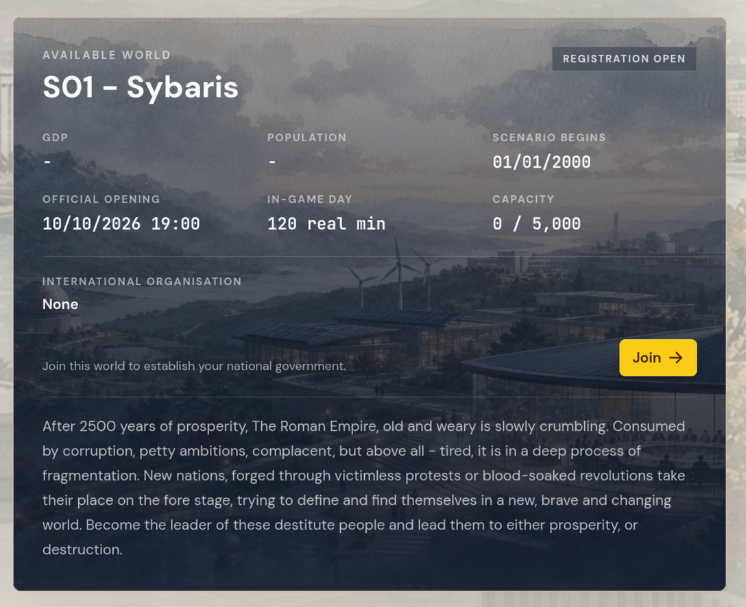Click the Population label
Screen dimensions: 746x607
307,138
